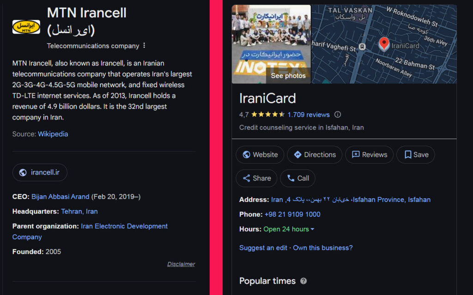
Task: Click the phone number +98 21 9109 1000
Action: pyautogui.click(x=292, y=214)
